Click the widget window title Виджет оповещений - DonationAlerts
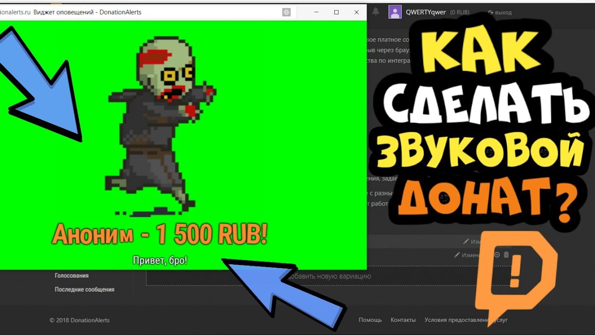Image resolution: width=595 pixels, height=335 pixels. click(87, 12)
